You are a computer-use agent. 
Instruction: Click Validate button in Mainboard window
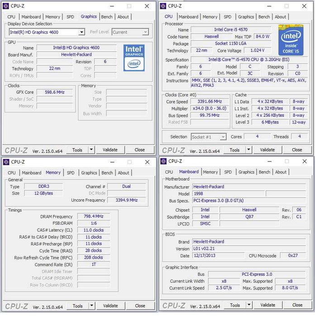[268, 305]
